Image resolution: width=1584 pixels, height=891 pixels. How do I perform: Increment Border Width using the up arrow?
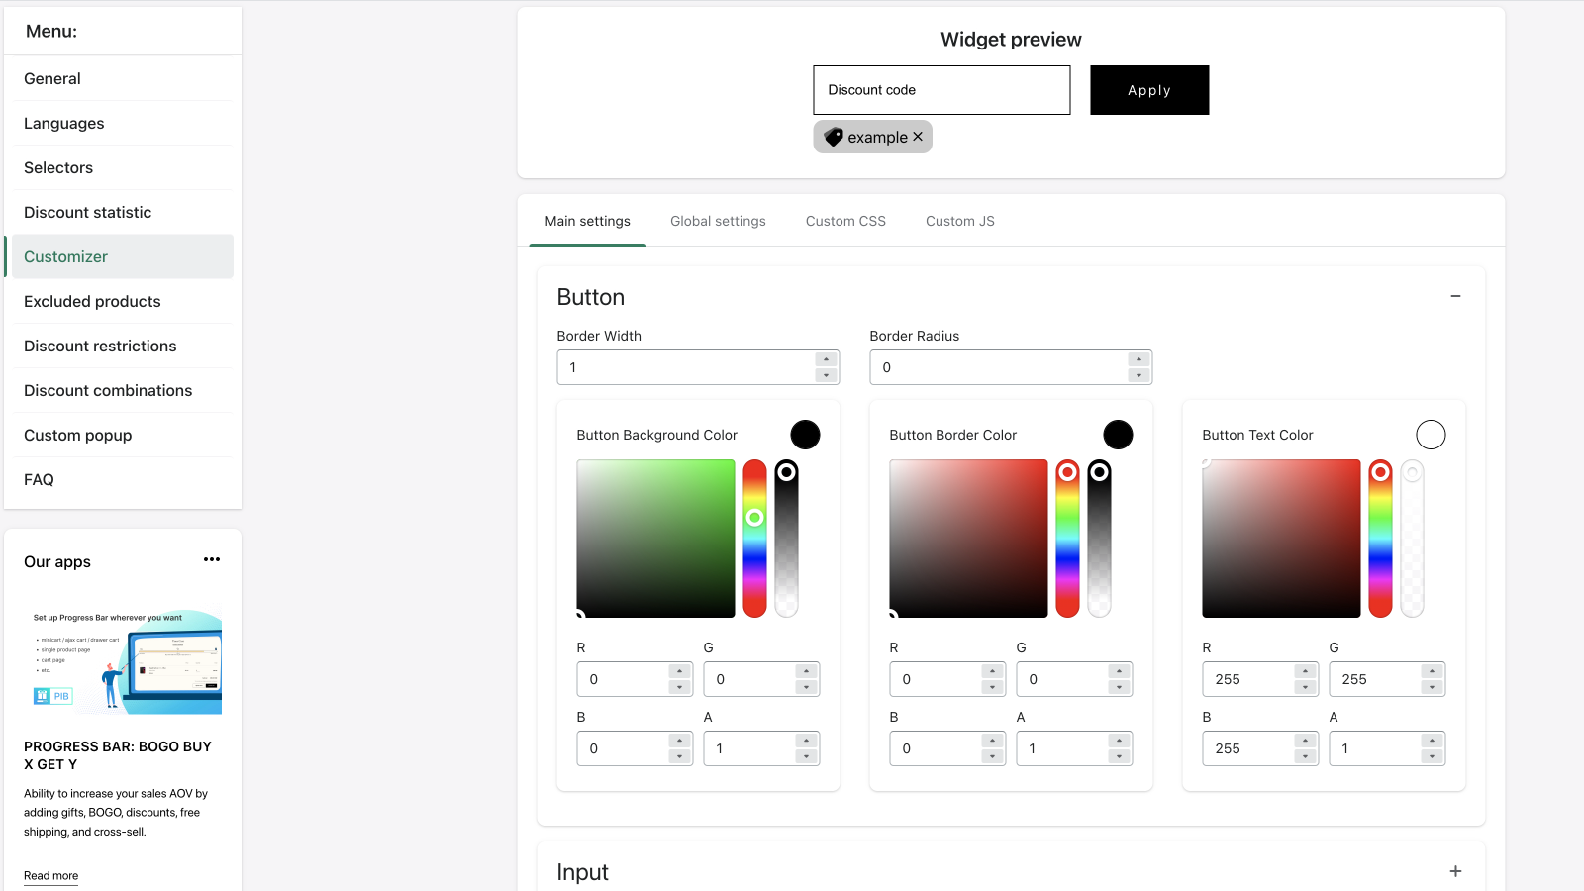click(x=827, y=360)
